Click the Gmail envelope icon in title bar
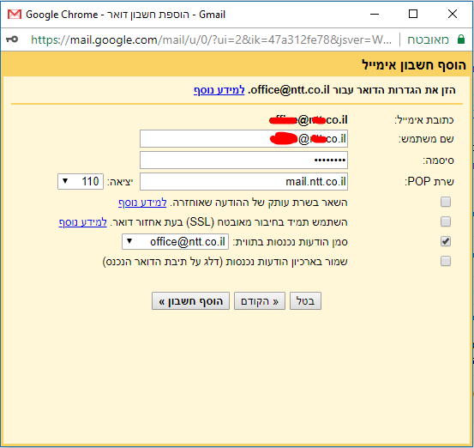The width and height of the screenshot is (474, 448). [x=15, y=15]
